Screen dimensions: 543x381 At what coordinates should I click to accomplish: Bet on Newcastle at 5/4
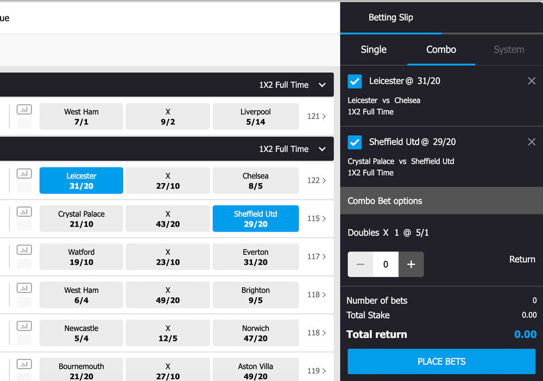click(x=81, y=333)
